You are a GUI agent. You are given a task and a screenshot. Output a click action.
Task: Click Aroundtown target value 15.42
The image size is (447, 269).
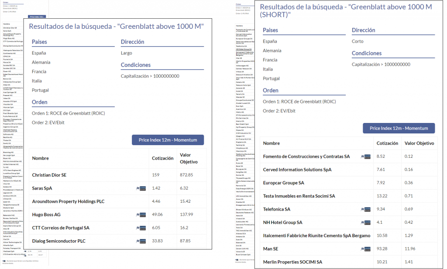click(x=185, y=201)
